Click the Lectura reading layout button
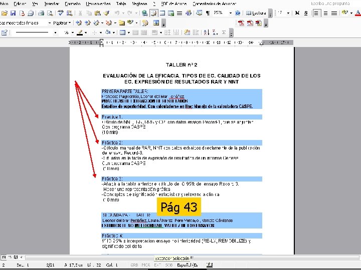361x270 pixels. [x=256, y=13]
